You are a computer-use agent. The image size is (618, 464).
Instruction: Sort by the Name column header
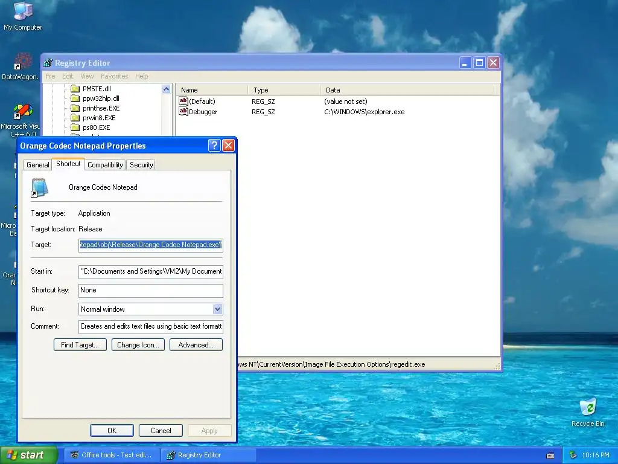(x=212, y=90)
